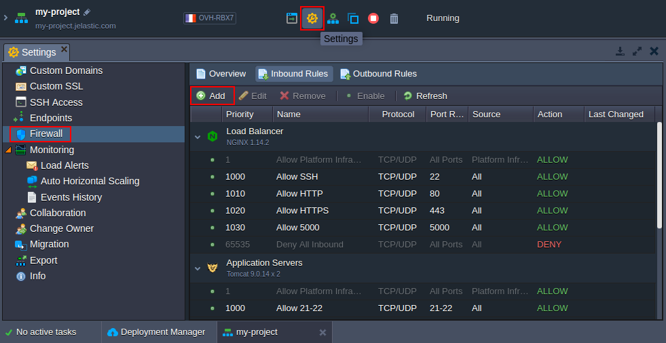Switch to Inbound Rules tab
This screenshot has width=666, height=343.
click(x=294, y=74)
